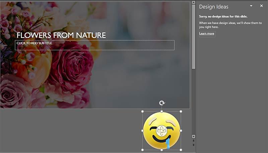Click the bottom-right resize handle of emoji
Image resolution: width=268 pixels, height=153 pixels.
[181, 150]
